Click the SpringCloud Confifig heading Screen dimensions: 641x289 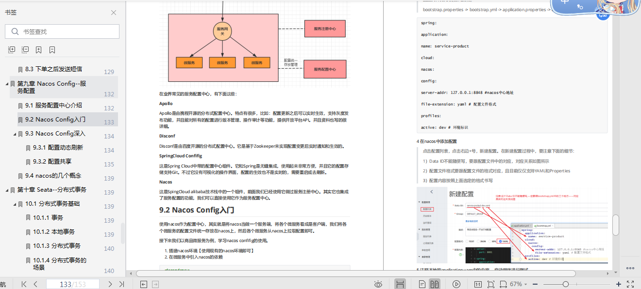click(181, 156)
